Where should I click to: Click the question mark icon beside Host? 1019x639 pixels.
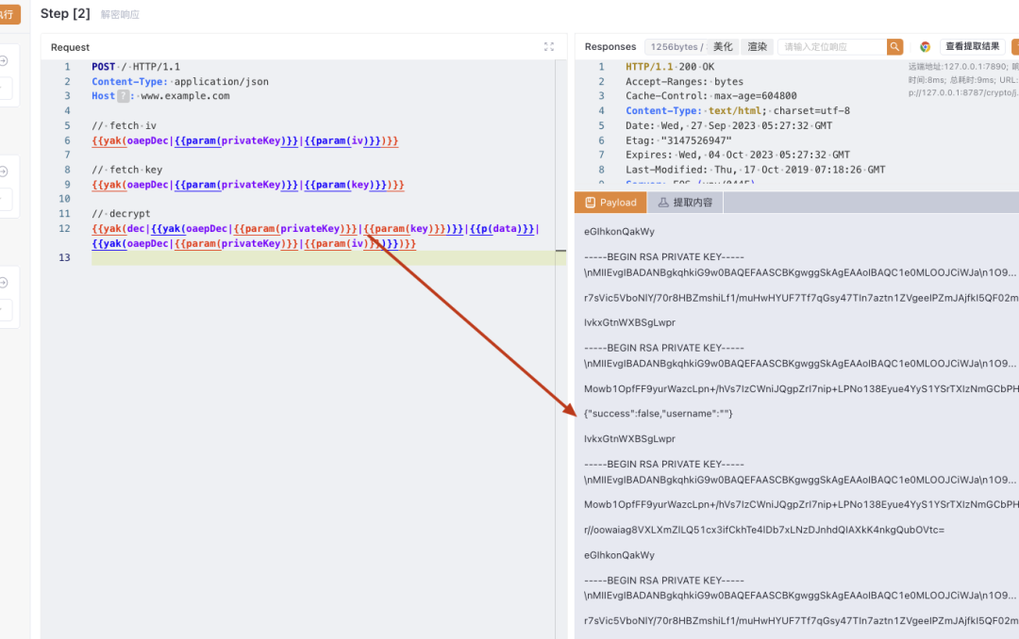(123, 96)
